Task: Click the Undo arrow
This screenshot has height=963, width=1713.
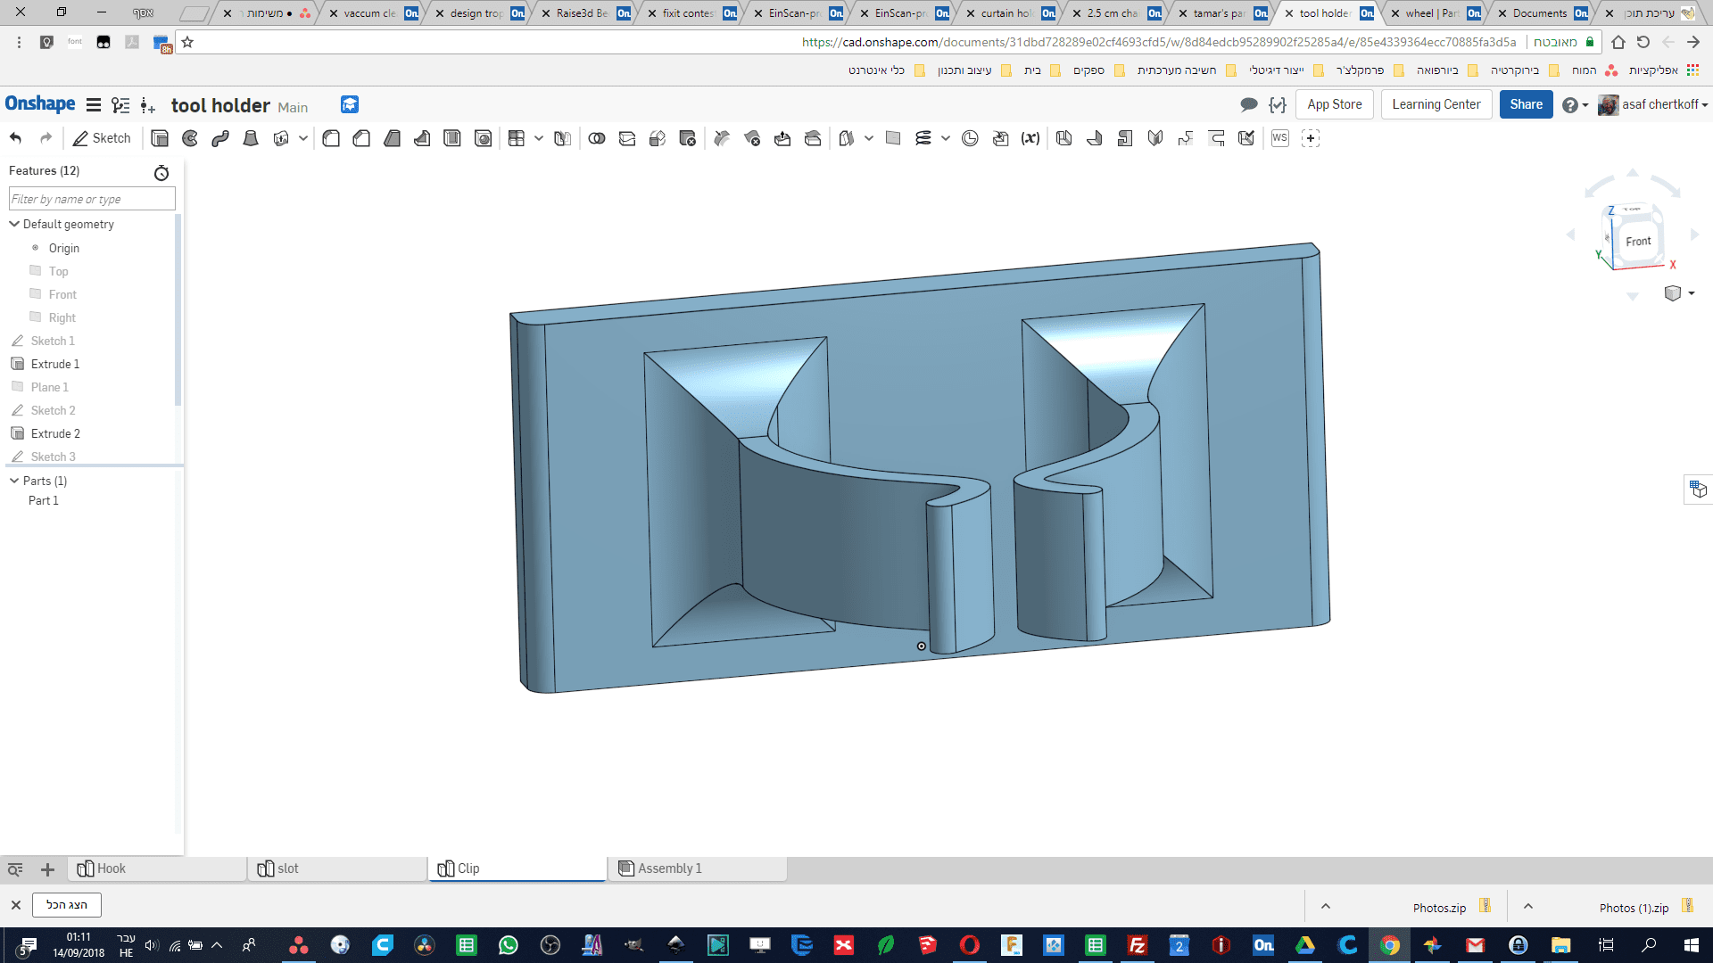Action: click(x=15, y=138)
